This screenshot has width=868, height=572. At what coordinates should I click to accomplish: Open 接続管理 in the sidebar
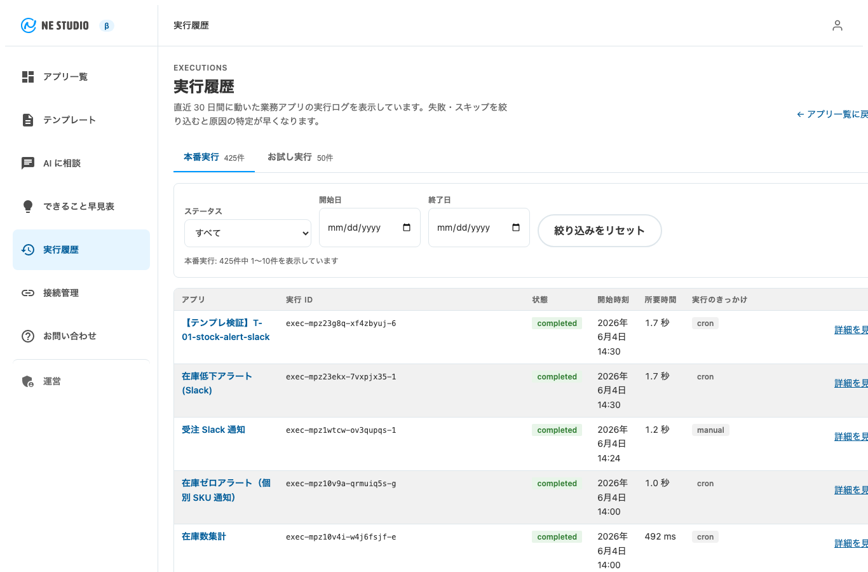[x=81, y=293]
